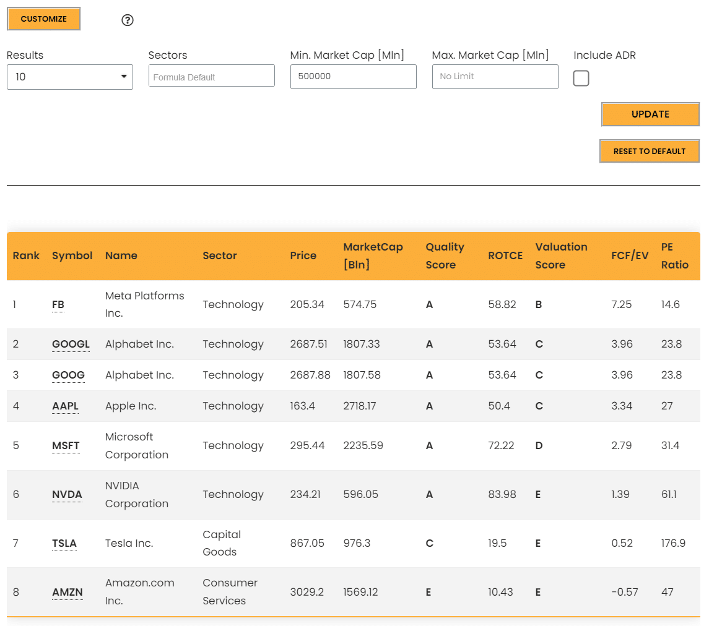
Task: Select the Meta Platforms Inc. name cell
Action: pos(145,304)
